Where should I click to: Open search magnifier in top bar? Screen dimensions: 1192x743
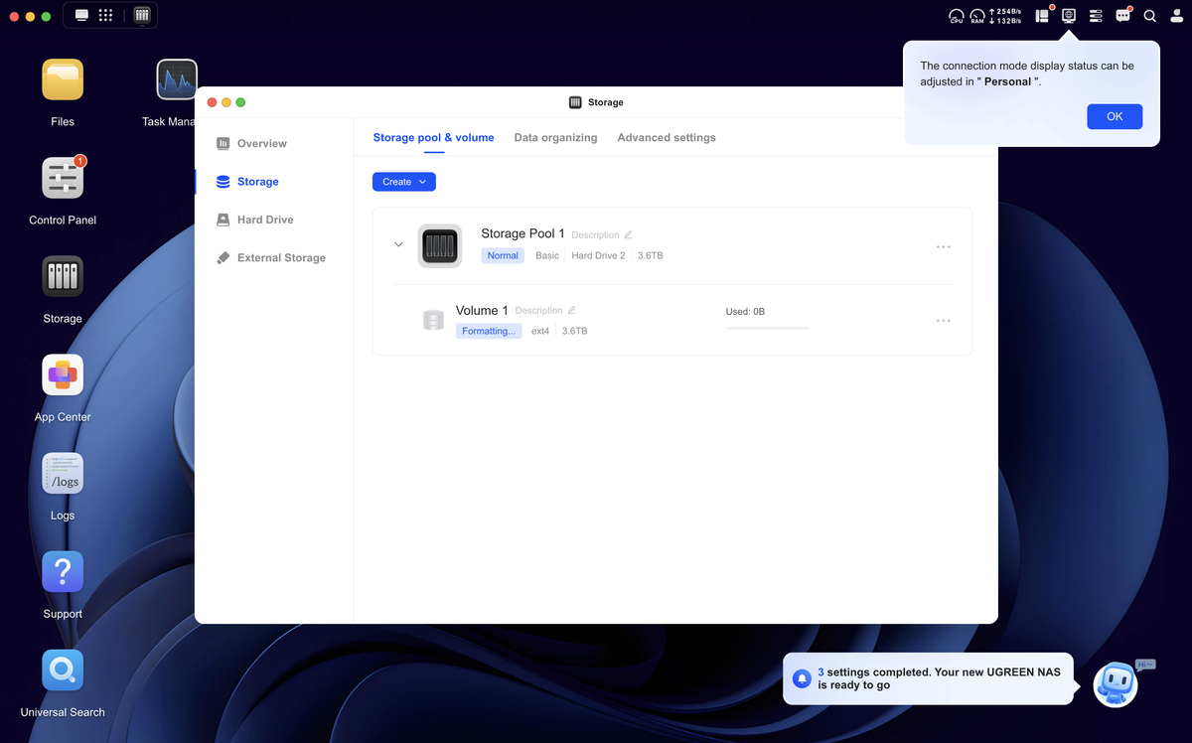pyautogui.click(x=1149, y=16)
